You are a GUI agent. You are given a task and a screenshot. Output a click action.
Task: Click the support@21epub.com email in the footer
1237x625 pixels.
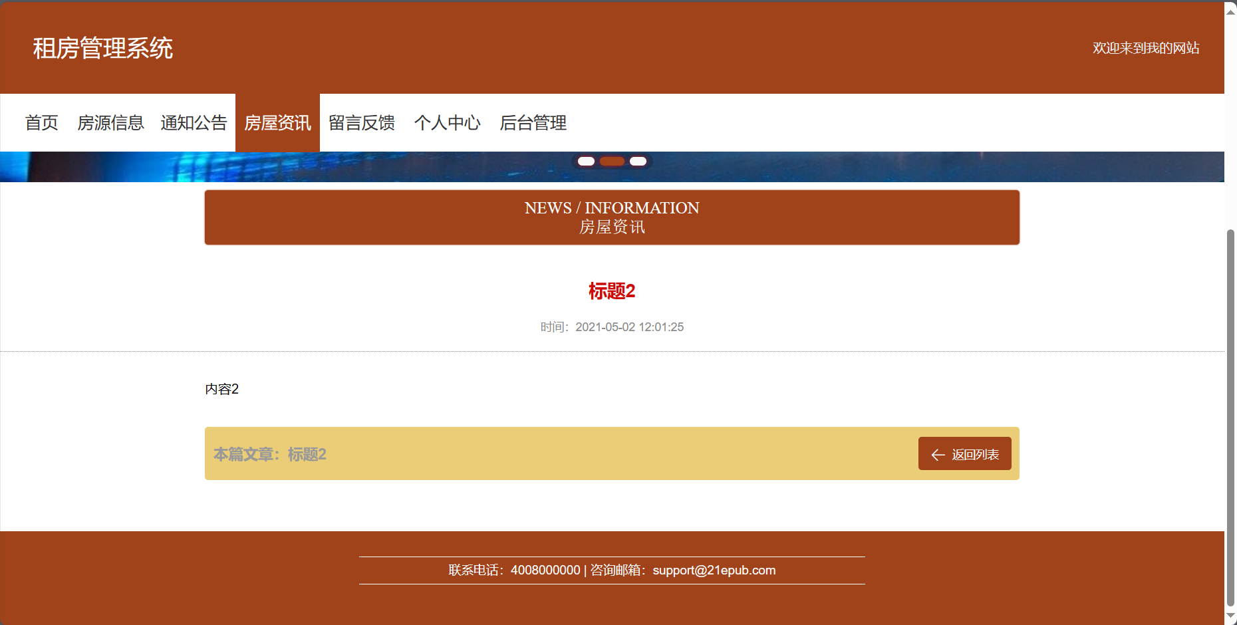point(714,570)
